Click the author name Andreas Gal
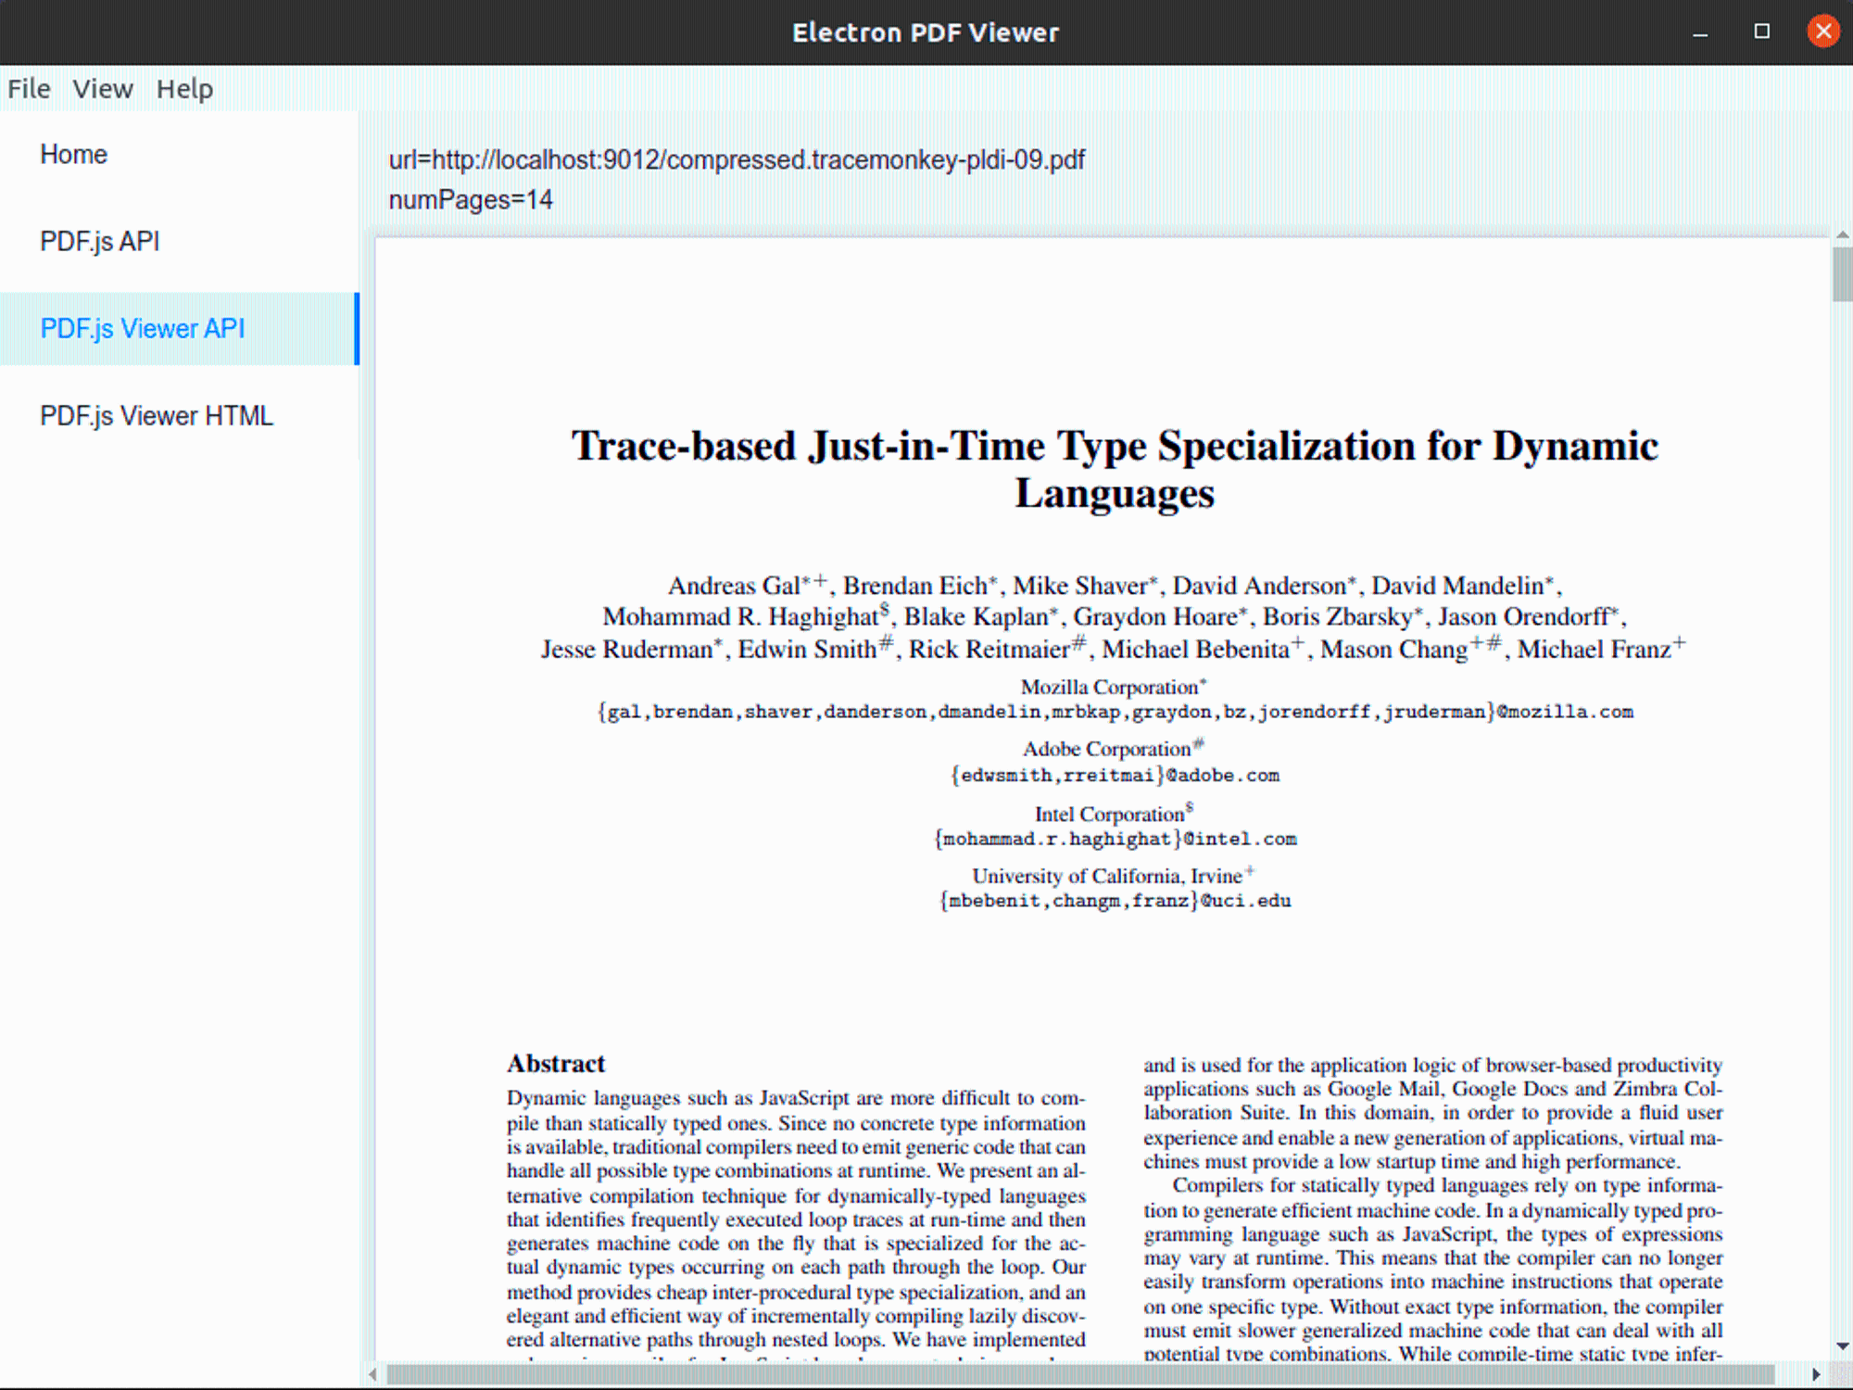The width and height of the screenshot is (1853, 1390). [734, 587]
